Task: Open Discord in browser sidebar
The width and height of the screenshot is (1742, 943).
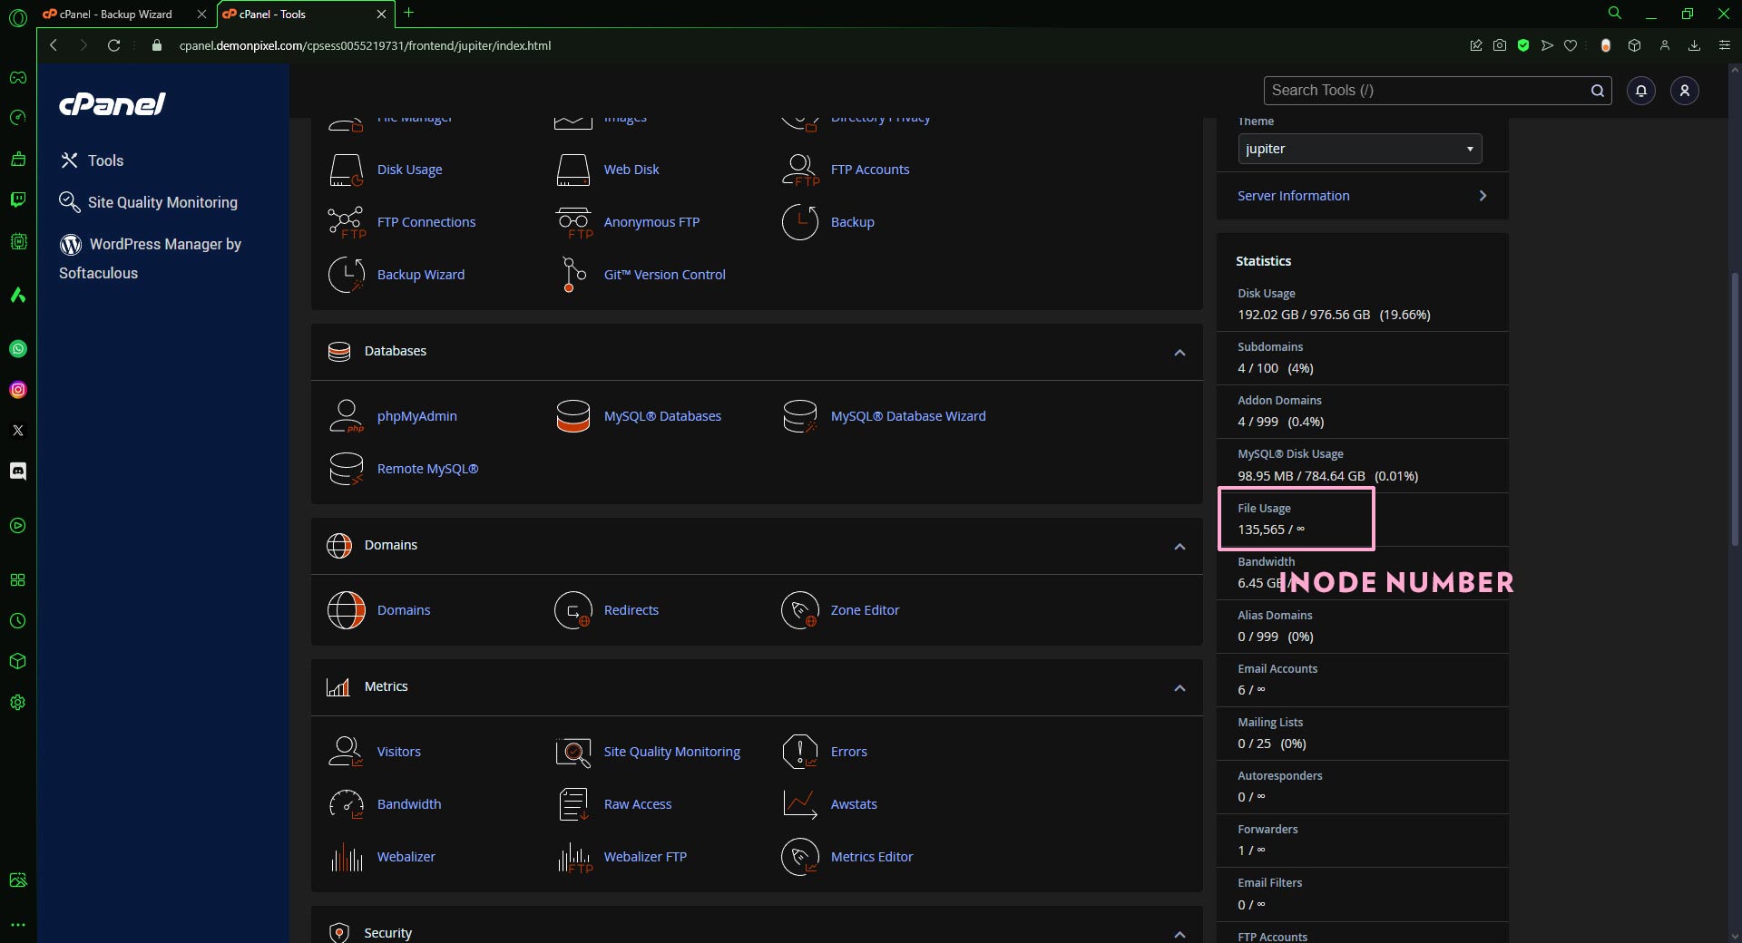Action: [x=18, y=471]
